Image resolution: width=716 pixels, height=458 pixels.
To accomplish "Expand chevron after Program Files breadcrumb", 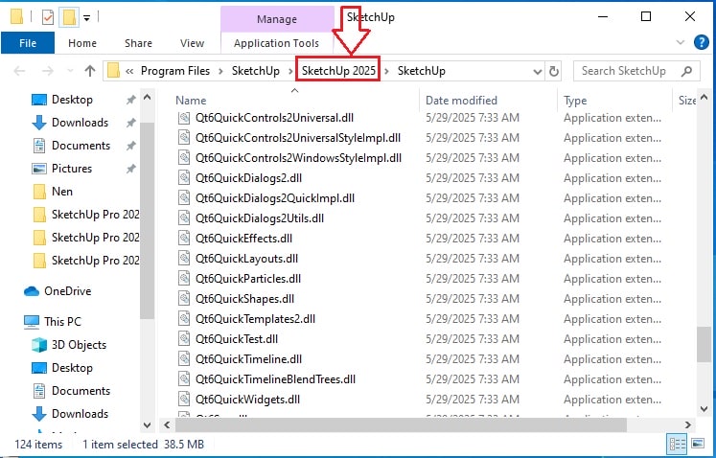I will coord(221,71).
